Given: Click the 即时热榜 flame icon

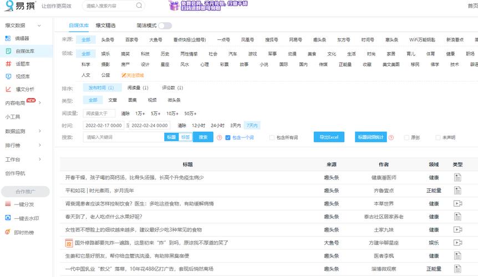Looking at the screenshot, I should (8, 232).
